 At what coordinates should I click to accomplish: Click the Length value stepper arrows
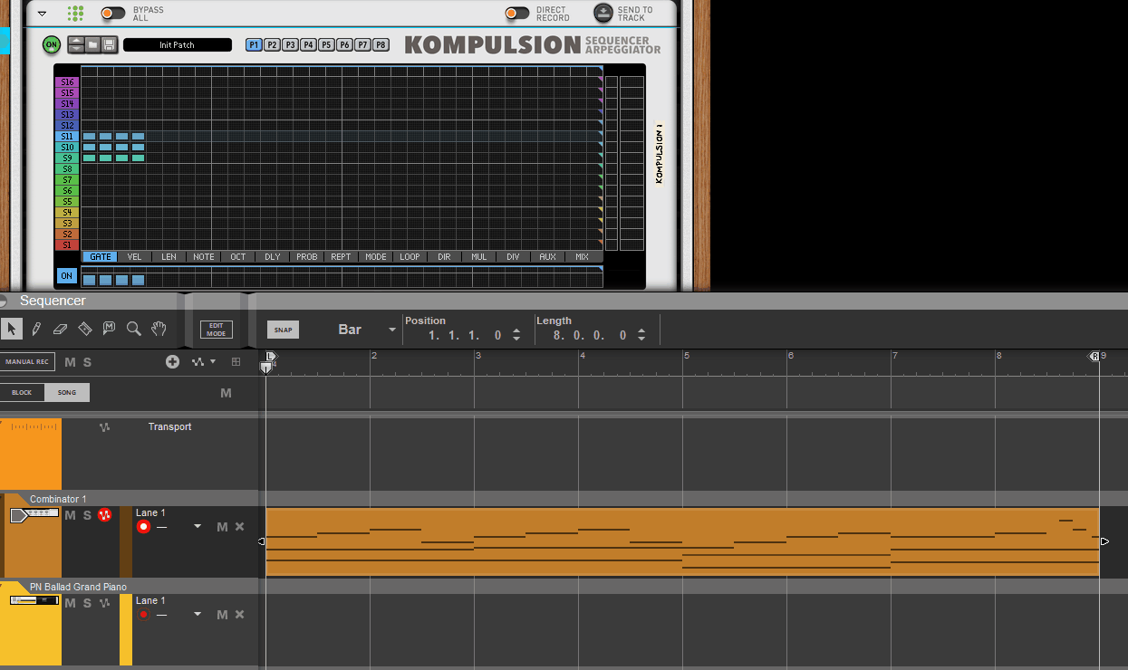click(x=641, y=335)
